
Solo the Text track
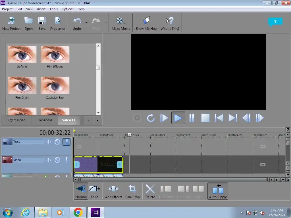[x=66, y=142]
